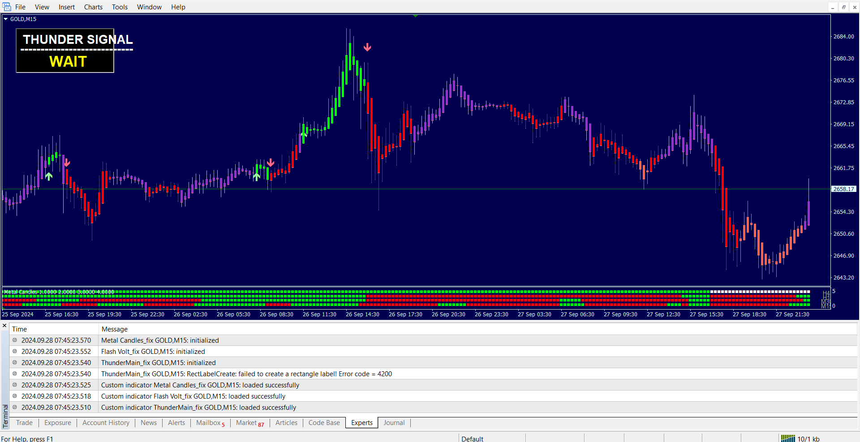Click the THUNDER SIGNAL panel title

coord(78,39)
